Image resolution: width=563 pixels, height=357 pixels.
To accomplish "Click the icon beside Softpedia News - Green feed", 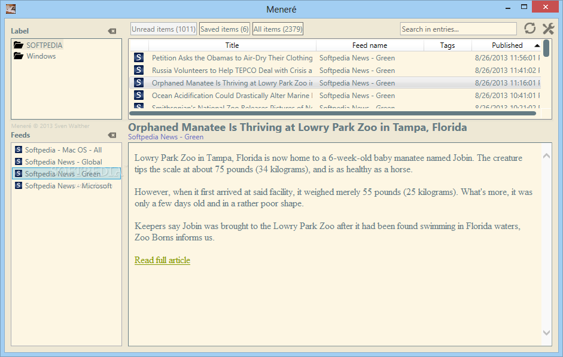I will [19, 173].
